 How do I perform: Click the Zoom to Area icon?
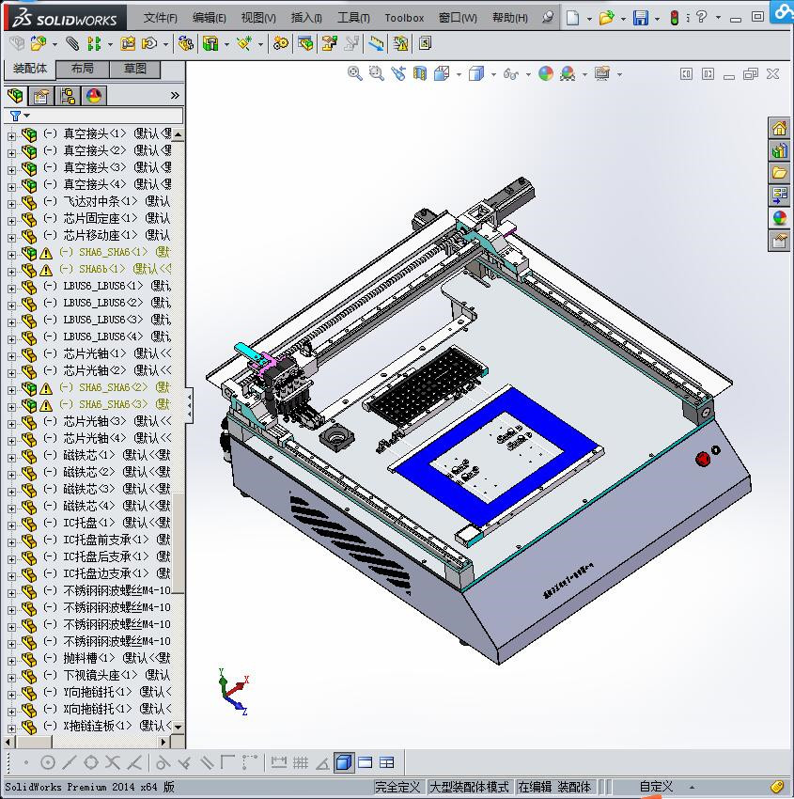click(x=377, y=74)
